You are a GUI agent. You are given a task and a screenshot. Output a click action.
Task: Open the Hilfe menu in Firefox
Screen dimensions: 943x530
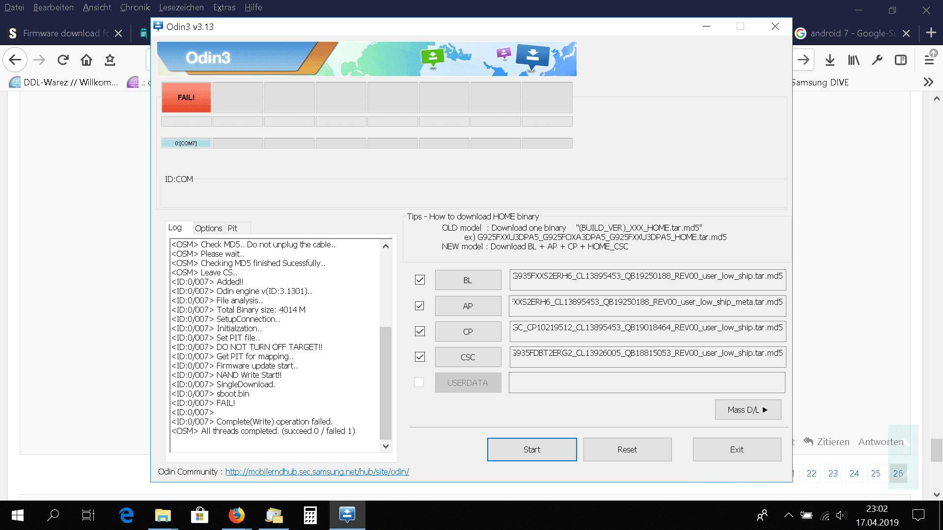253,7
